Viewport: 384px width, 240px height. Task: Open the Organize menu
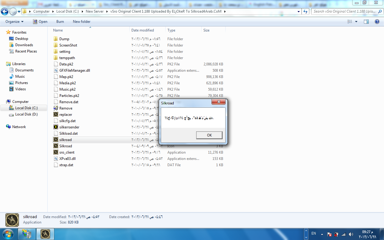point(14,22)
